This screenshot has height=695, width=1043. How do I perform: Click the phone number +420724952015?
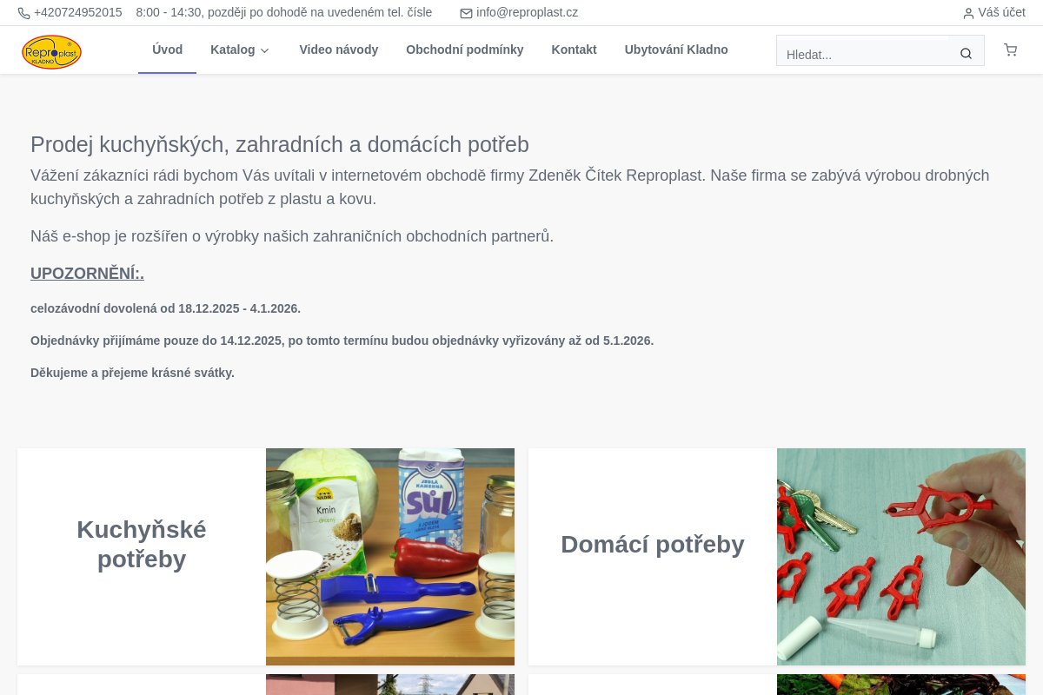pyautogui.click(x=78, y=12)
